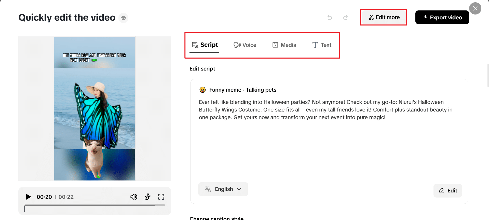This screenshot has height=224, width=489.
Task: Open the Text tab
Action: [322, 45]
